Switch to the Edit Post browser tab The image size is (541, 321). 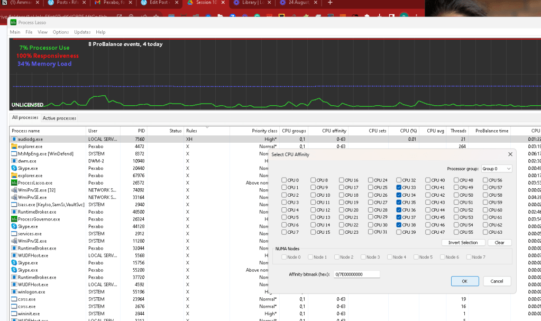pyautogui.click(x=160, y=3)
